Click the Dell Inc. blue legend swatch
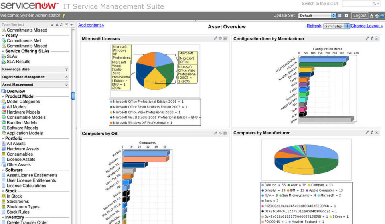 click(263, 185)
